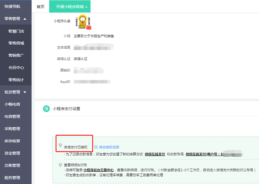The image size is (259, 184).
Task: Open 资金管理 in the sidebar
Action: click(12, 153)
